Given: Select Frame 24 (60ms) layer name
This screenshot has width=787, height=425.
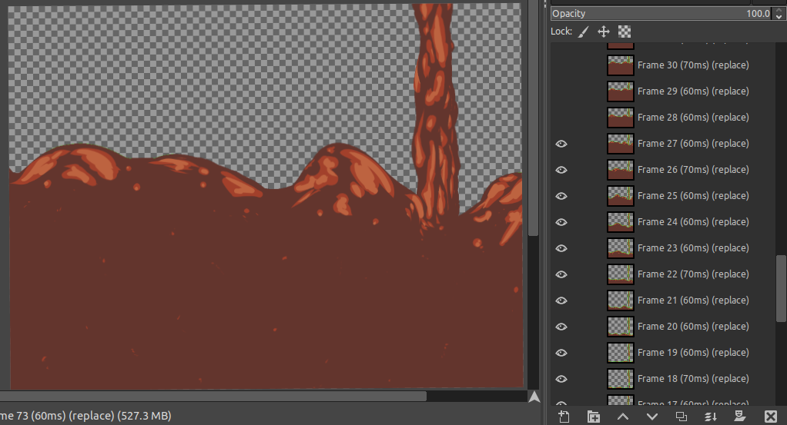Looking at the screenshot, I should coord(692,222).
